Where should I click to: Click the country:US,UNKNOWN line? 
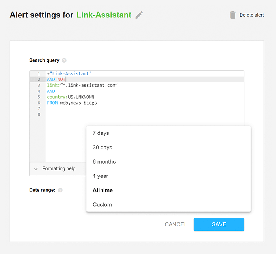tap(71, 97)
